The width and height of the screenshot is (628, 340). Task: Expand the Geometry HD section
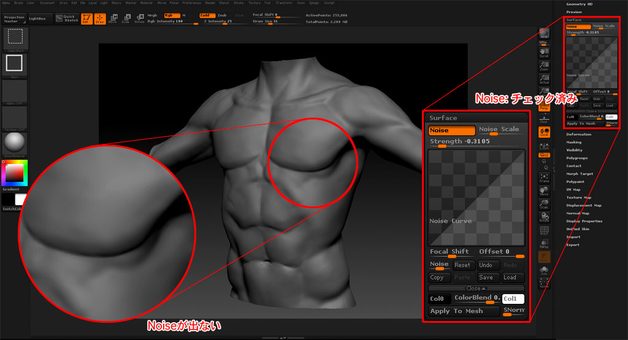coord(579,4)
